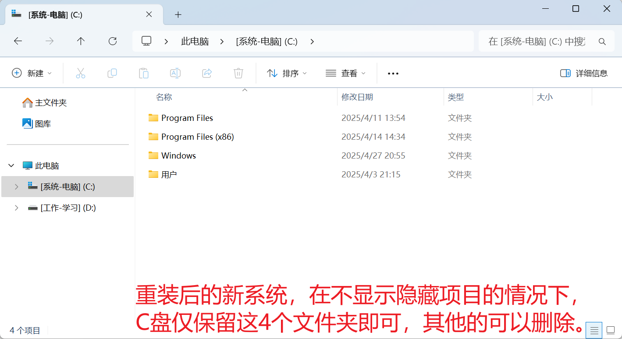Screen dimensions: 622x339
Task: Go forward with the right arrow
Action: (50, 41)
